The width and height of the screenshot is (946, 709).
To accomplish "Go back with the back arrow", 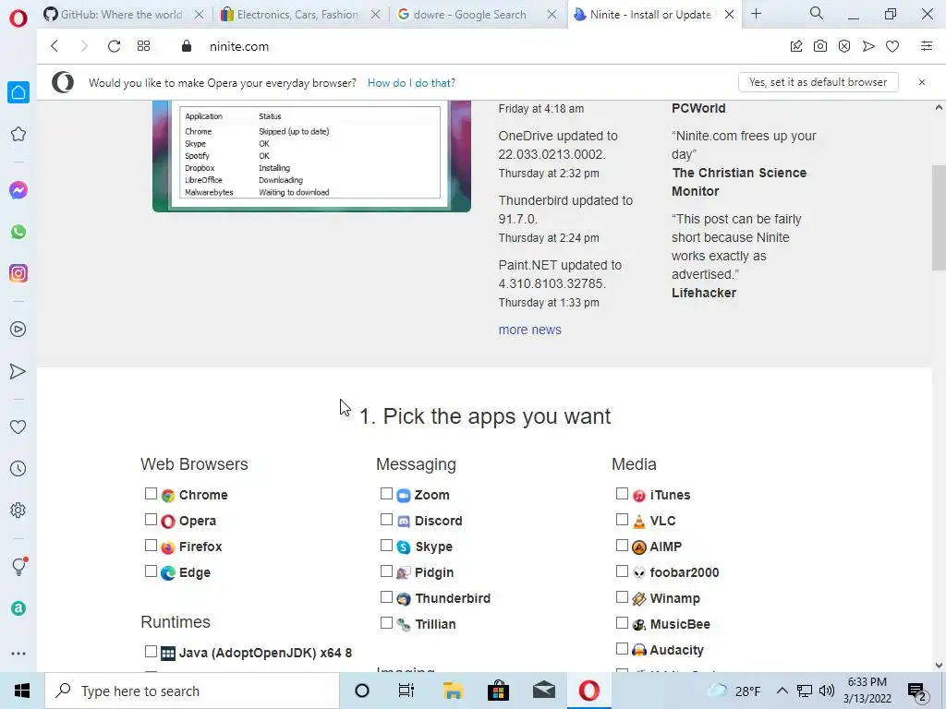I will click(55, 46).
